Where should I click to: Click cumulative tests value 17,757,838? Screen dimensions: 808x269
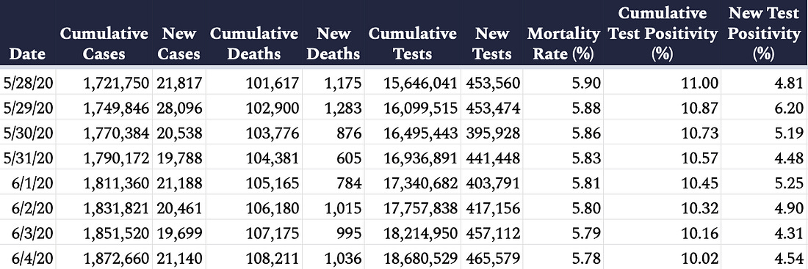[420, 208]
